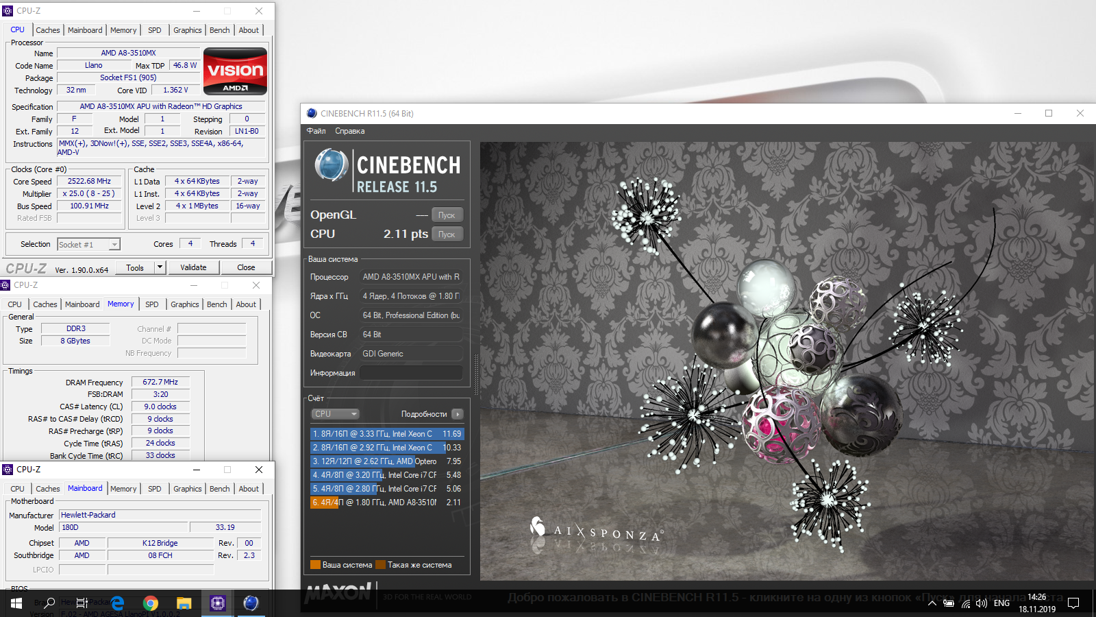
Task: Open Memory tab in Mainboard CPU-Z window
Action: pyautogui.click(x=123, y=489)
